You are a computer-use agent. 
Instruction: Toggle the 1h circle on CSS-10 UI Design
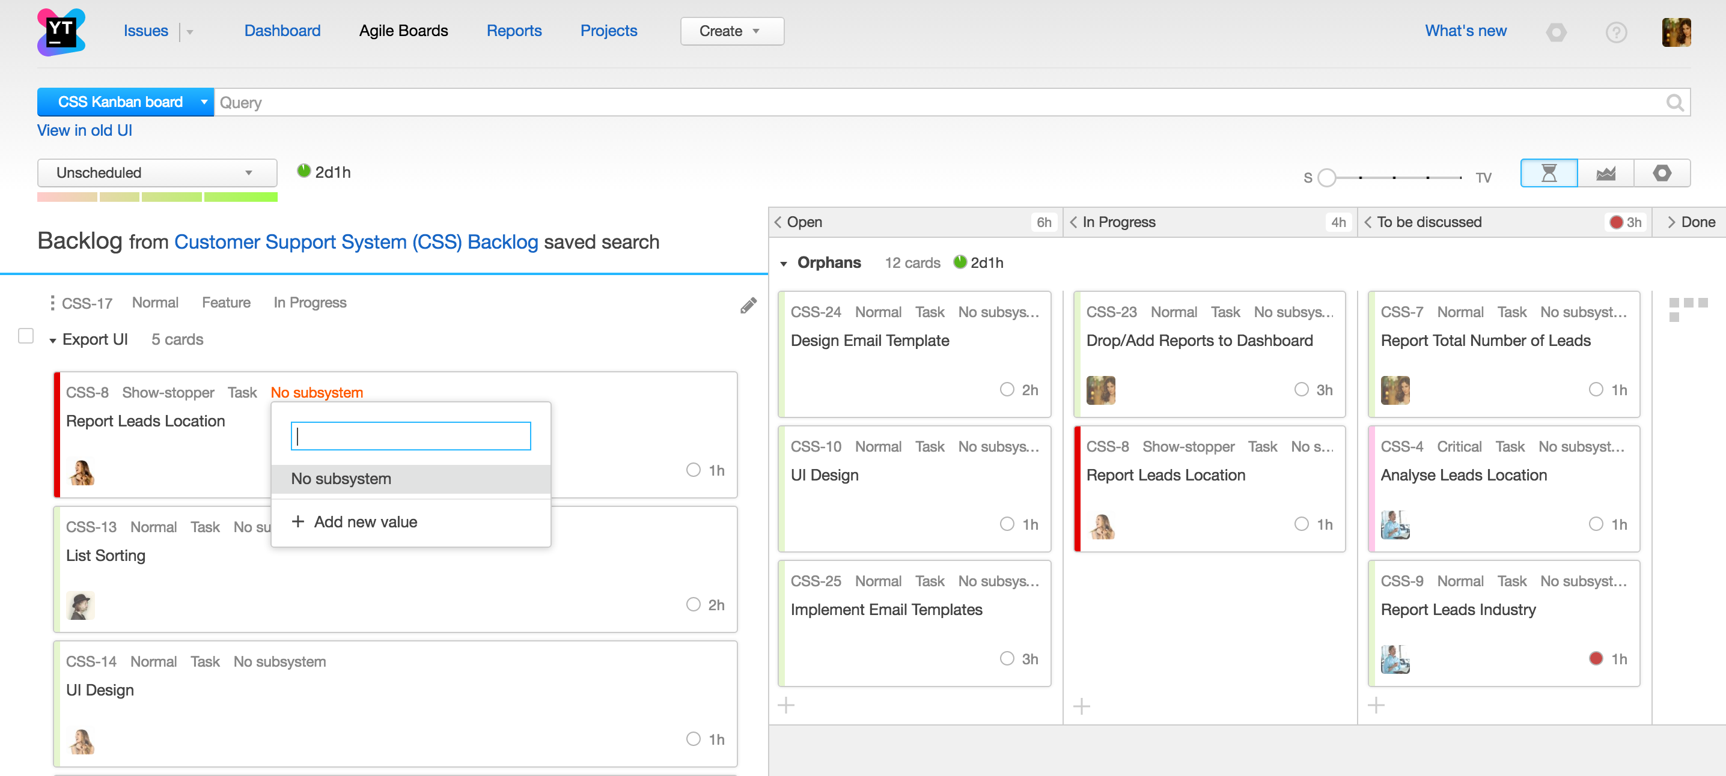1007,524
